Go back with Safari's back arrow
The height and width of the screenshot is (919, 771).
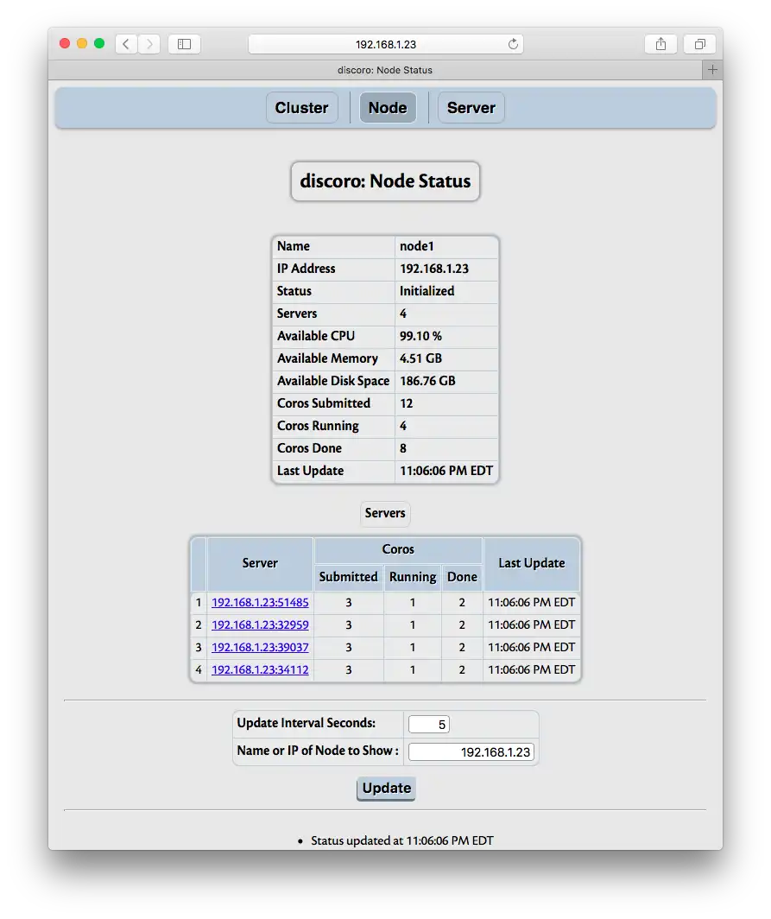[x=126, y=44]
